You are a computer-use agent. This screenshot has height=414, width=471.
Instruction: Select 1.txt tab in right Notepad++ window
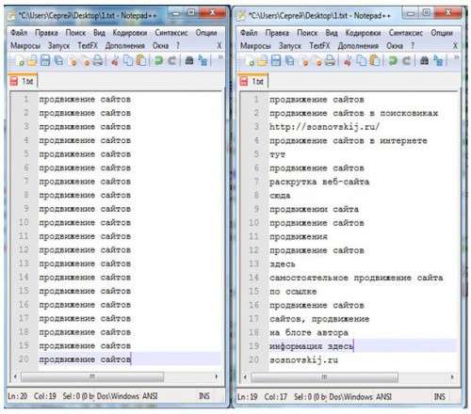click(253, 82)
